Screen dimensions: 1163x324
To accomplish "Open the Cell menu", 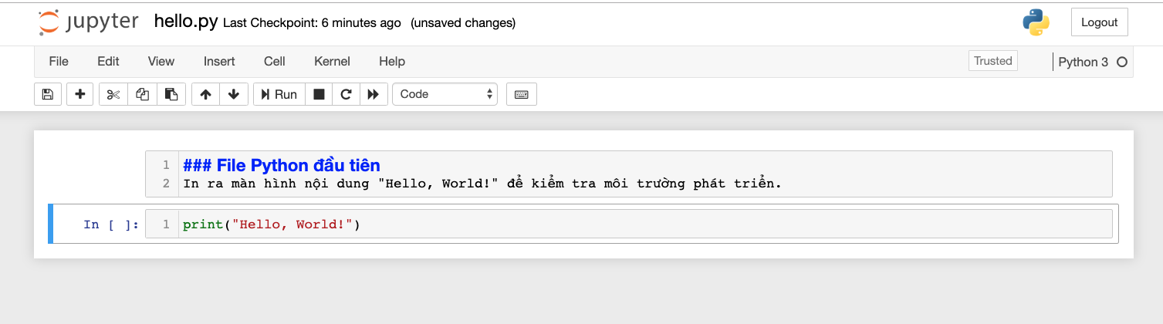I will [x=274, y=61].
